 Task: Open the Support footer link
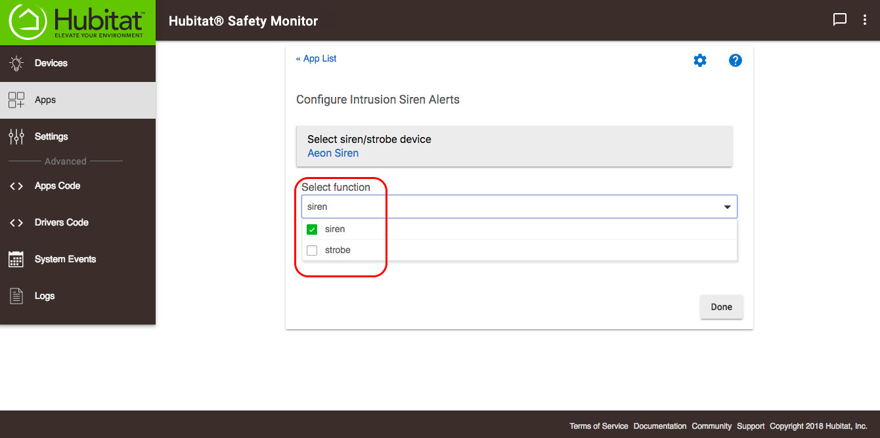click(x=751, y=426)
